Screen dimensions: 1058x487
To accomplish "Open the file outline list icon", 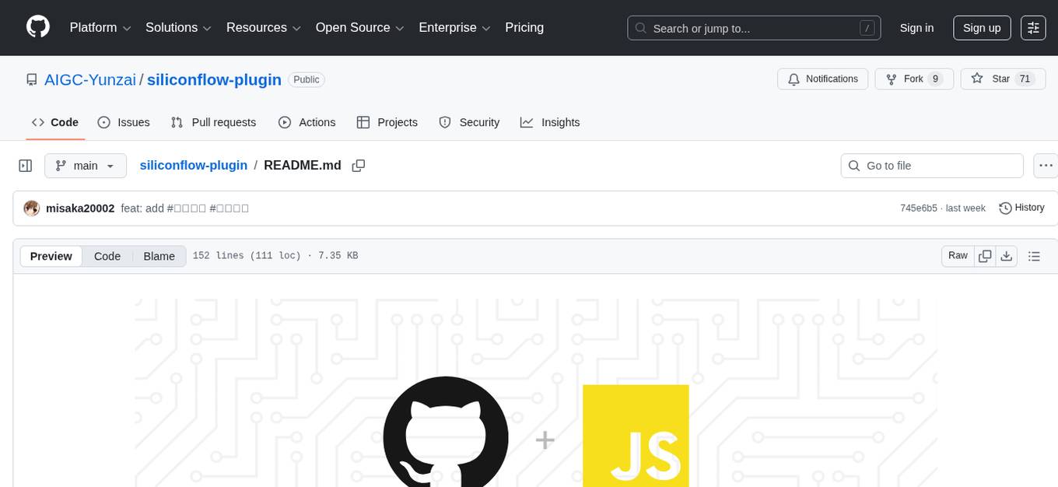I will tap(1034, 255).
